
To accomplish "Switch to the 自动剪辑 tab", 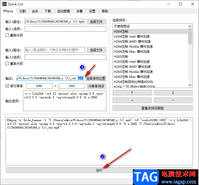I will pos(64,11).
